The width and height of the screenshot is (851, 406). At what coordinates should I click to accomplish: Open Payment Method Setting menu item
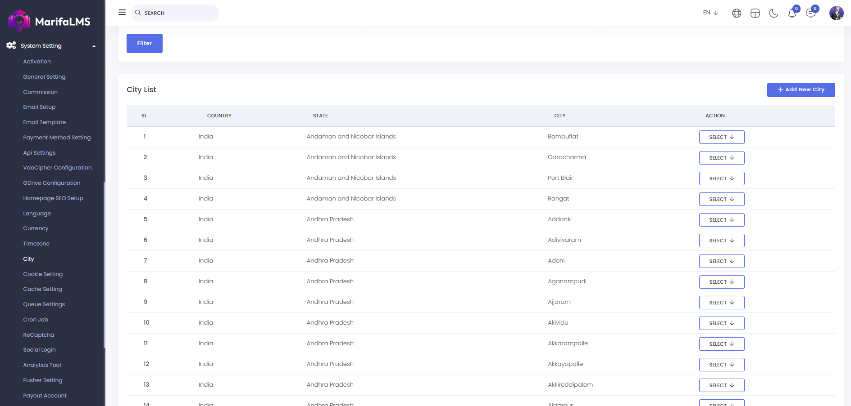click(57, 138)
